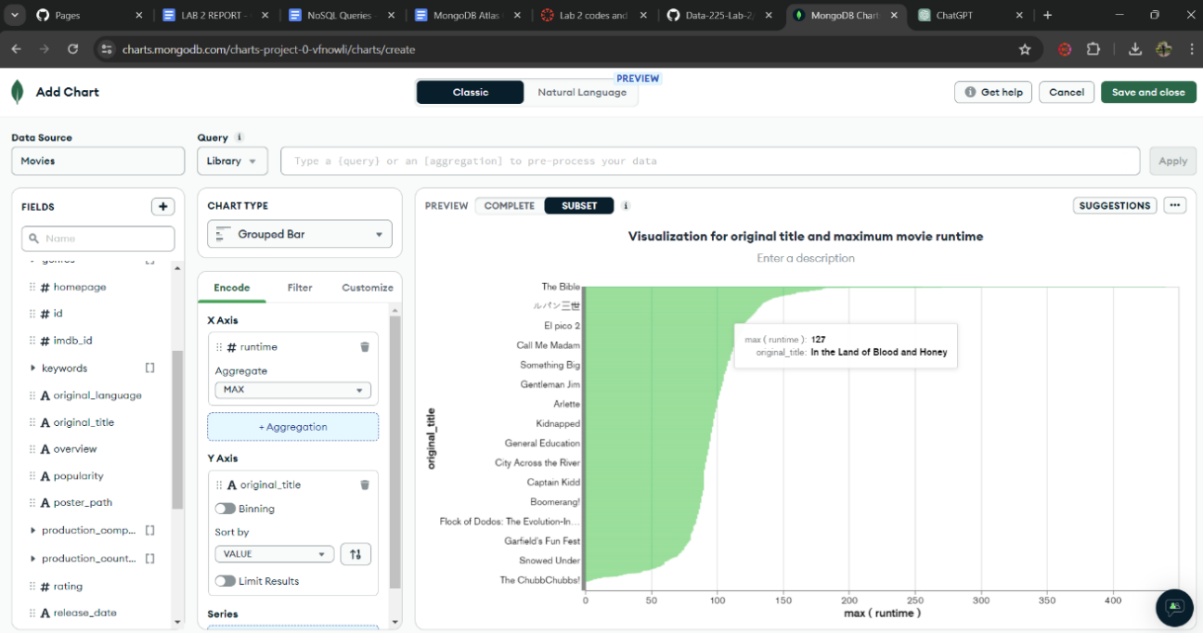Image resolution: width=1203 pixels, height=633 pixels.
Task: Click the original_language string type icon
Action: (45, 395)
